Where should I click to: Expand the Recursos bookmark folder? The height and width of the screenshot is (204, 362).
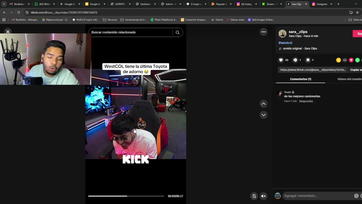[110, 20]
